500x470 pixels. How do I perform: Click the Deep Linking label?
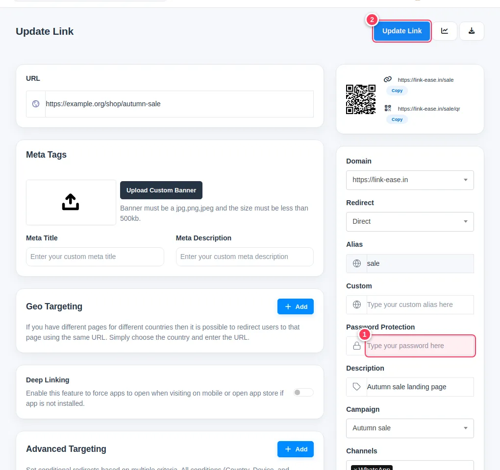tap(48, 380)
